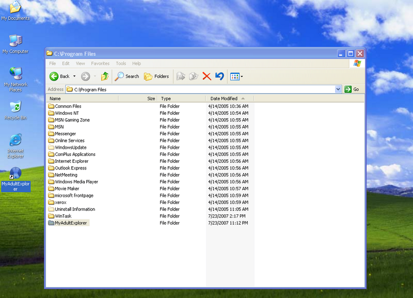Click the Move To toolbar icon
413x298 pixels.
click(x=181, y=76)
